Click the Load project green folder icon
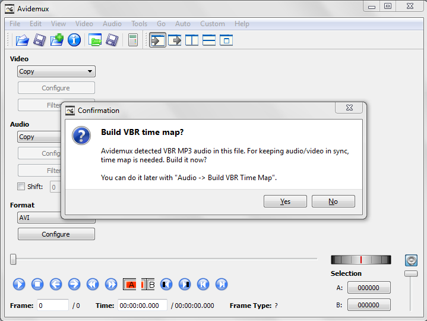Image resolution: width=427 pixels, height=321 pixels. 95,40
